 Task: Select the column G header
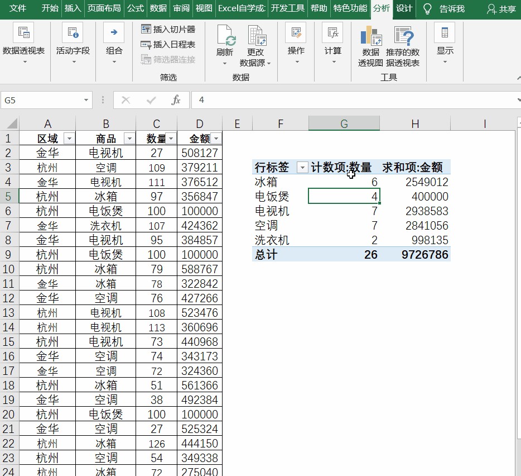click(344, 123)
